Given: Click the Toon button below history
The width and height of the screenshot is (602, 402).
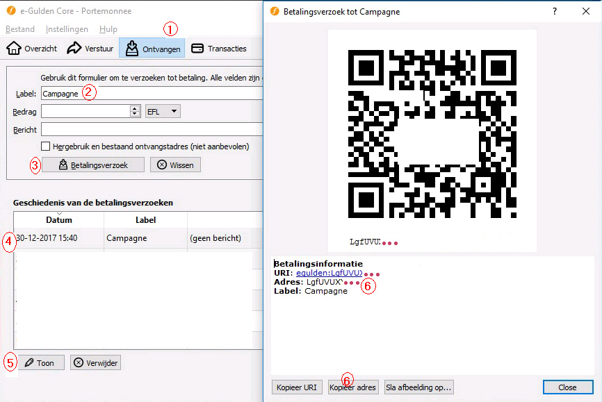Looking at the screenshot, I should [41, 363].
